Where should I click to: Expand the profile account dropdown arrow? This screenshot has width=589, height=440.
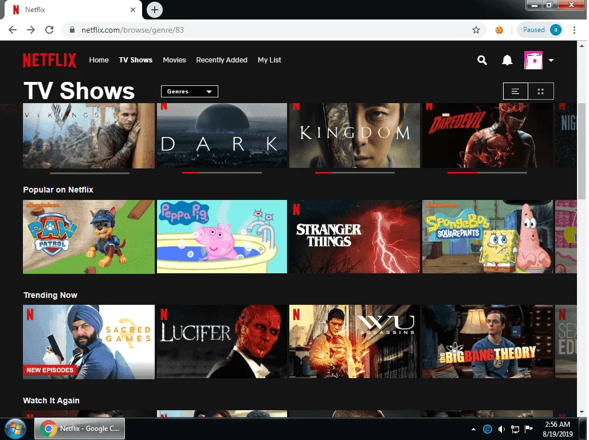tap(551, 60)
